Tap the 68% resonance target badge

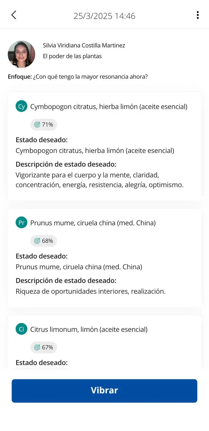coord(44,241)
